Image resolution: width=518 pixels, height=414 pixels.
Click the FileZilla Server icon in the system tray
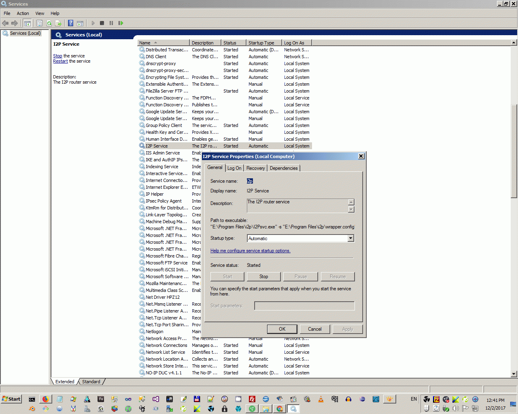pyautogui.click(x=436, y=399)
